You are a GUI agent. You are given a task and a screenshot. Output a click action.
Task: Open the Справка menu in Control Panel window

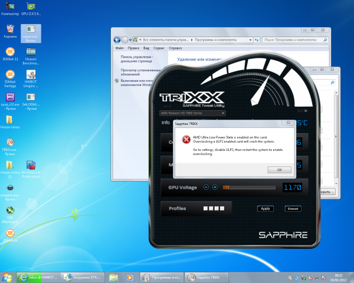pyautogui.click(x=175, y=48)
